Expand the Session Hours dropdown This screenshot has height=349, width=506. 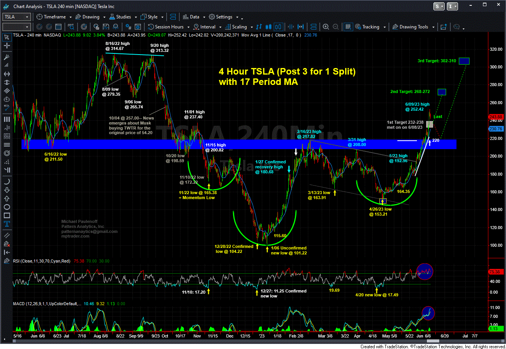click(188, 27)
